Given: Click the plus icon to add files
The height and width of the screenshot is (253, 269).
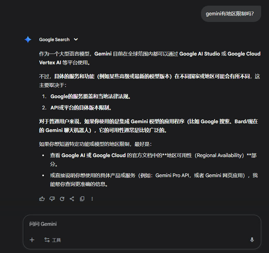Looking at the screenshot, I should [x=32, y=240].
